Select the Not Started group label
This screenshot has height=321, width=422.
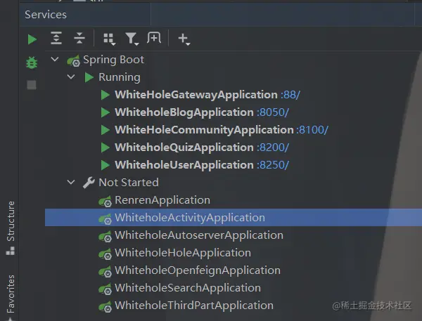pyautogui.click(x=129, y=183)
